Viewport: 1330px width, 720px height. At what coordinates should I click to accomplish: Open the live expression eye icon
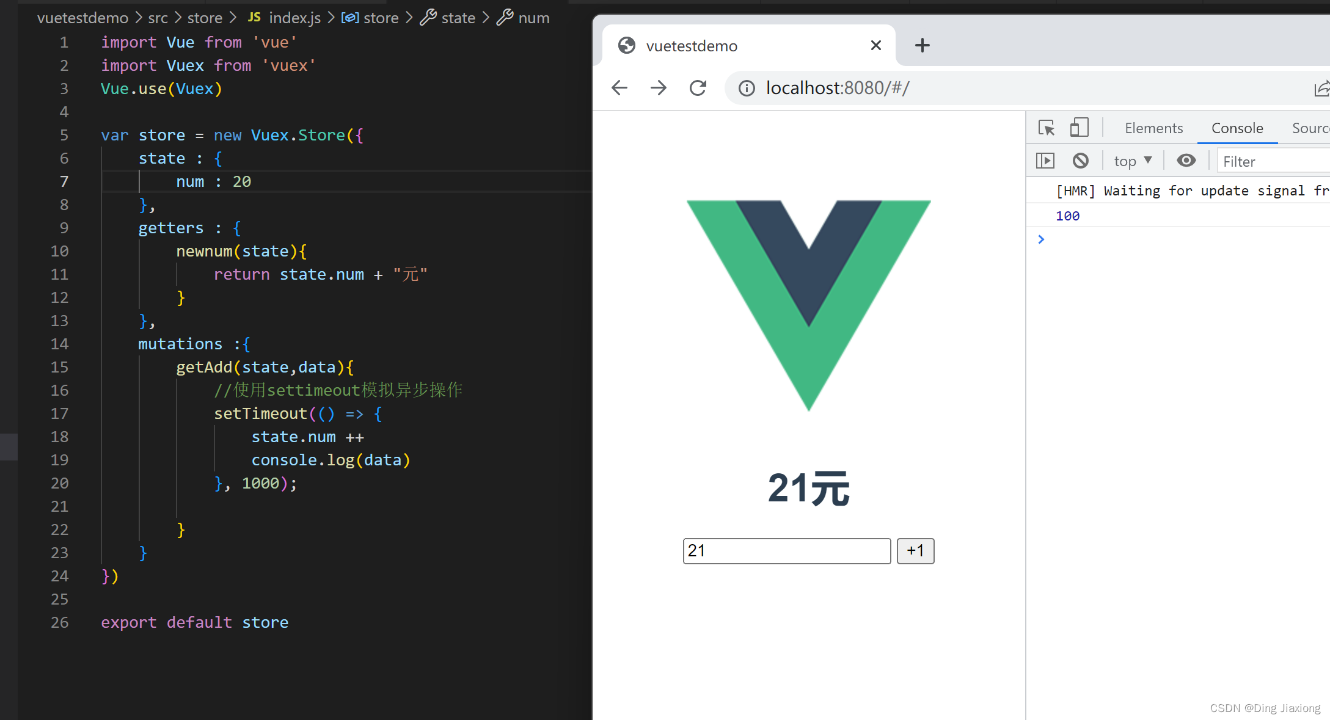(x=1186, y=161)
